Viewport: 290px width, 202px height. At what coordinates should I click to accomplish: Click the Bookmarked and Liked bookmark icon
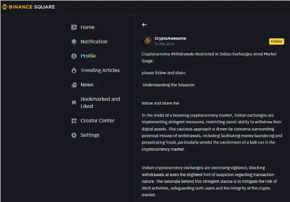click(74, 103)
